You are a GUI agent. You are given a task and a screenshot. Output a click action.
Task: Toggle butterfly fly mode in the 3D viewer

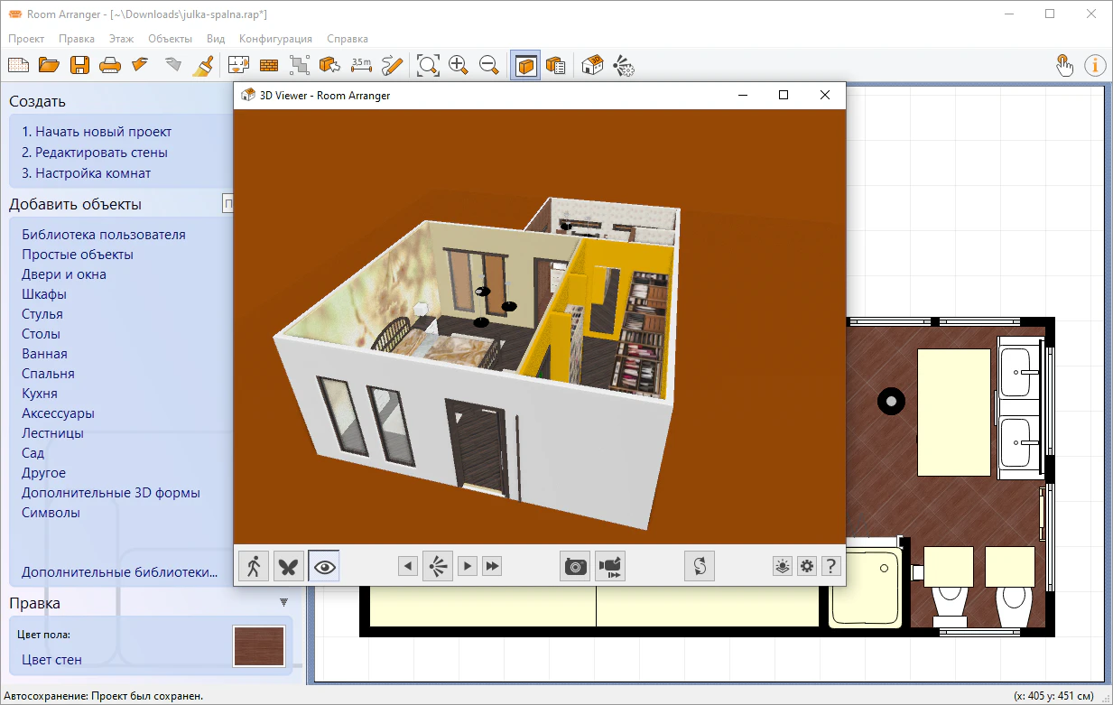pyautogui.click(x=289, y=566)
